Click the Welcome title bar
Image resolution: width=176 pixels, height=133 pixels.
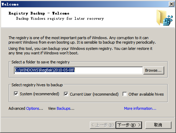tap(84, 4)
